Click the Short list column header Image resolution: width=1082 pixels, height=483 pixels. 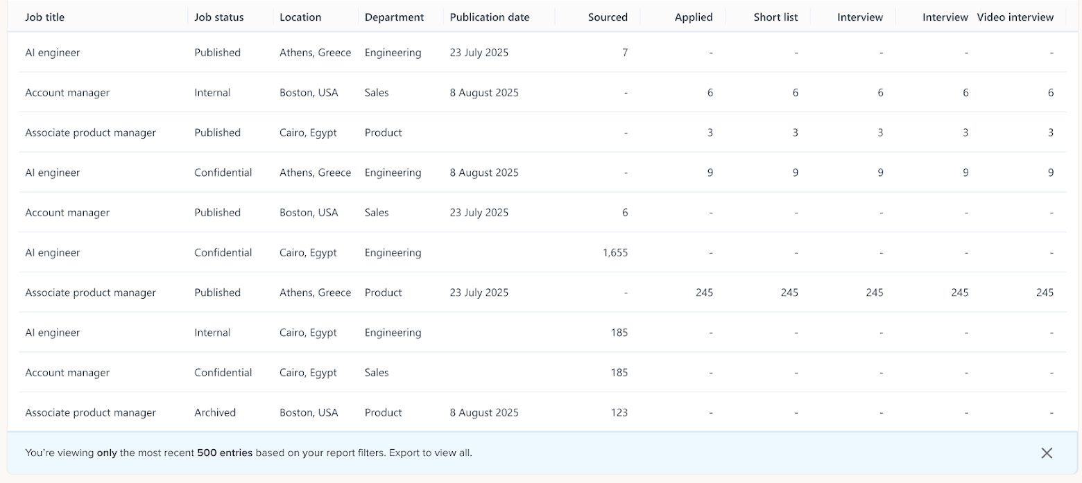pyautogui.click(x=776, y=17)
